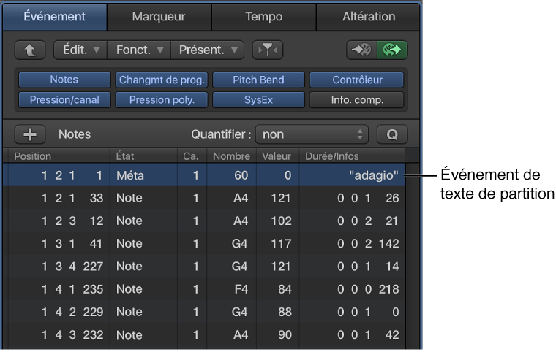
Task: Enable the Info. comp. filter
Action: [356, 100]
